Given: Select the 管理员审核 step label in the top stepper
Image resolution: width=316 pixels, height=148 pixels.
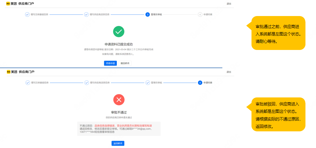Looking at the screenshot, I should click(156, 14).
